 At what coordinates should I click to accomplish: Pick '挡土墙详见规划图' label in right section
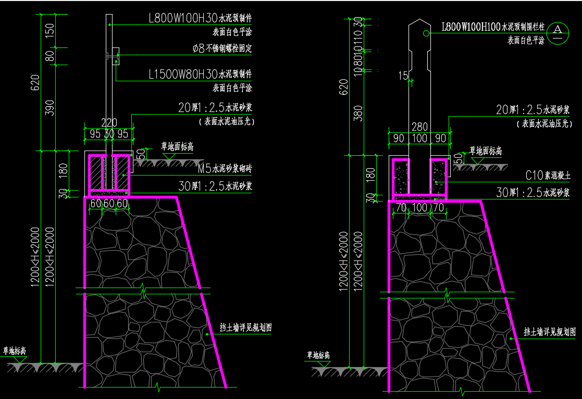tap(550, 332)
